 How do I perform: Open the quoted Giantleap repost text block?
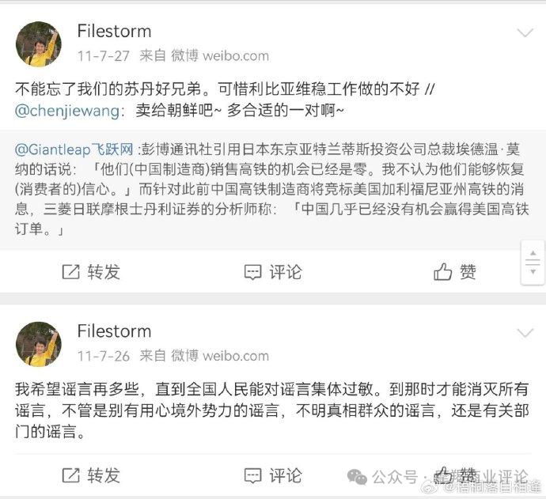271,190
